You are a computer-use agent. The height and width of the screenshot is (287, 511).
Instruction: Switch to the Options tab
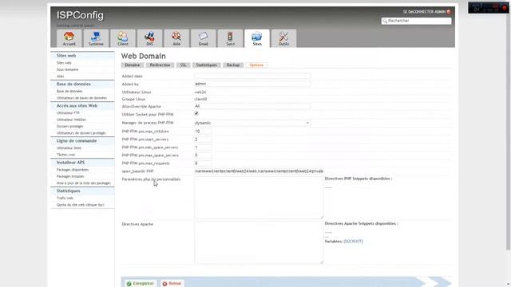click(x=256, y=65)
